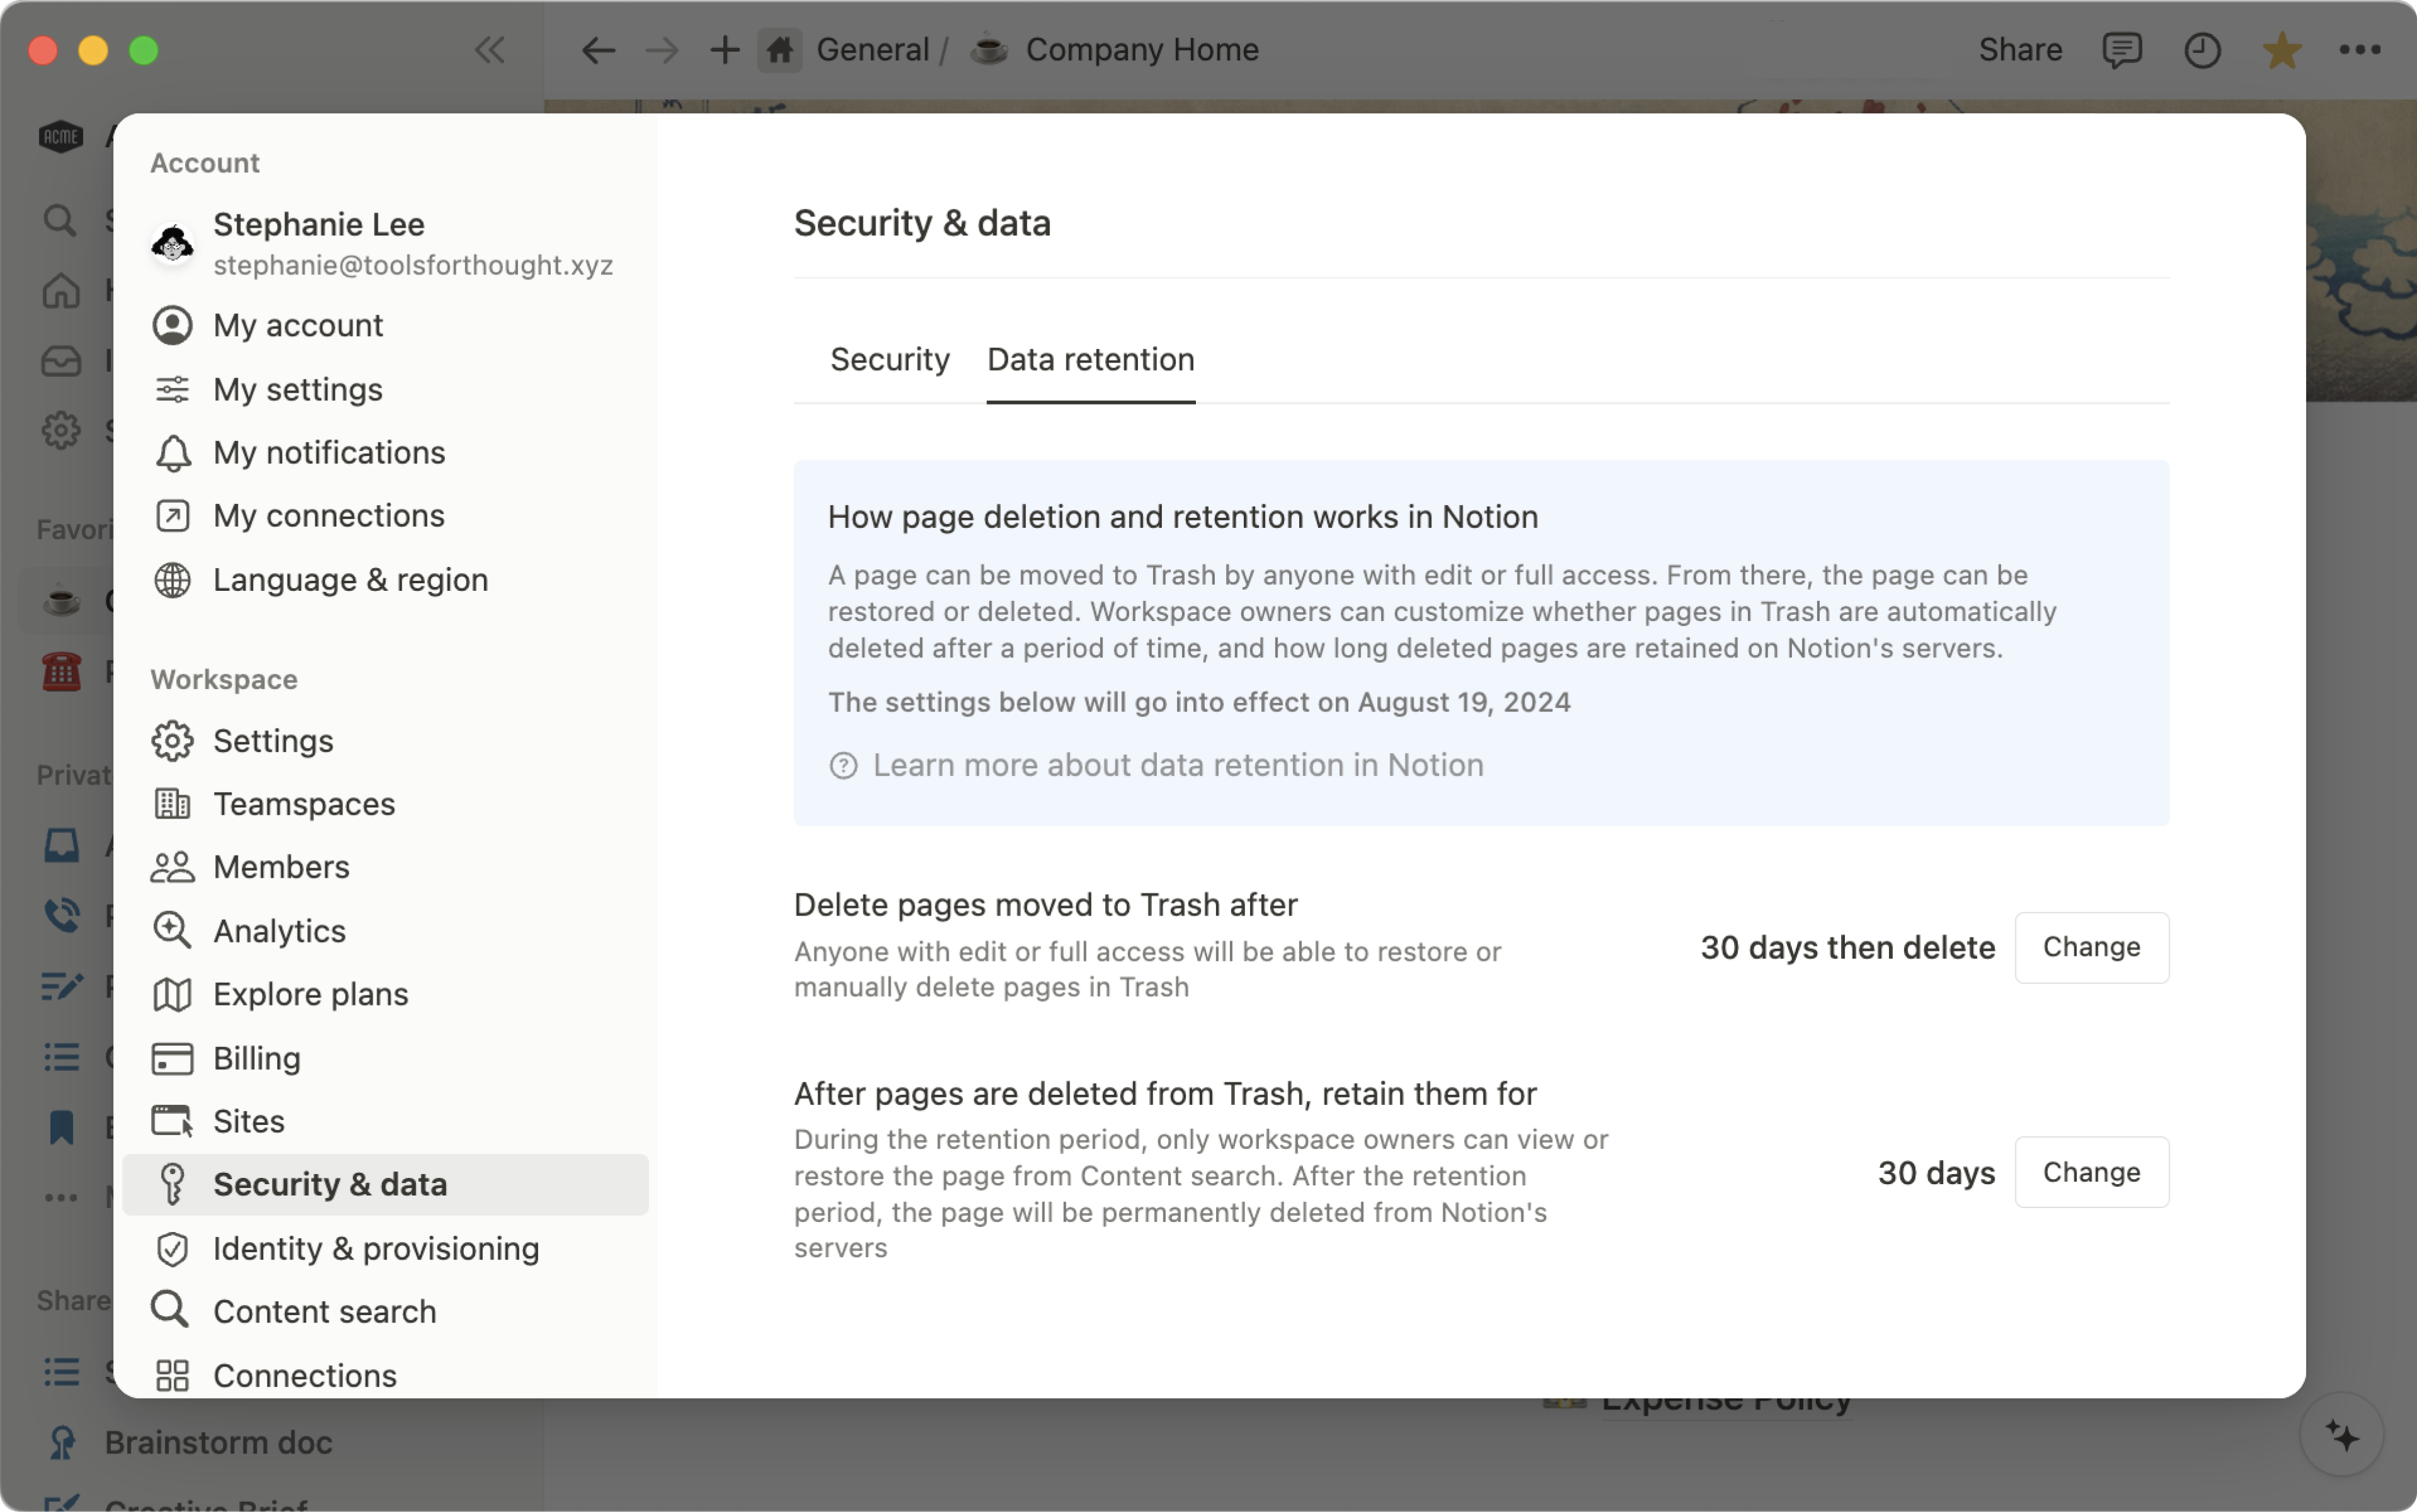Viewport: 2417px width, 1512px height.
Task: Collapse sidebar with double-chevron icon
Action: (489, 50)
